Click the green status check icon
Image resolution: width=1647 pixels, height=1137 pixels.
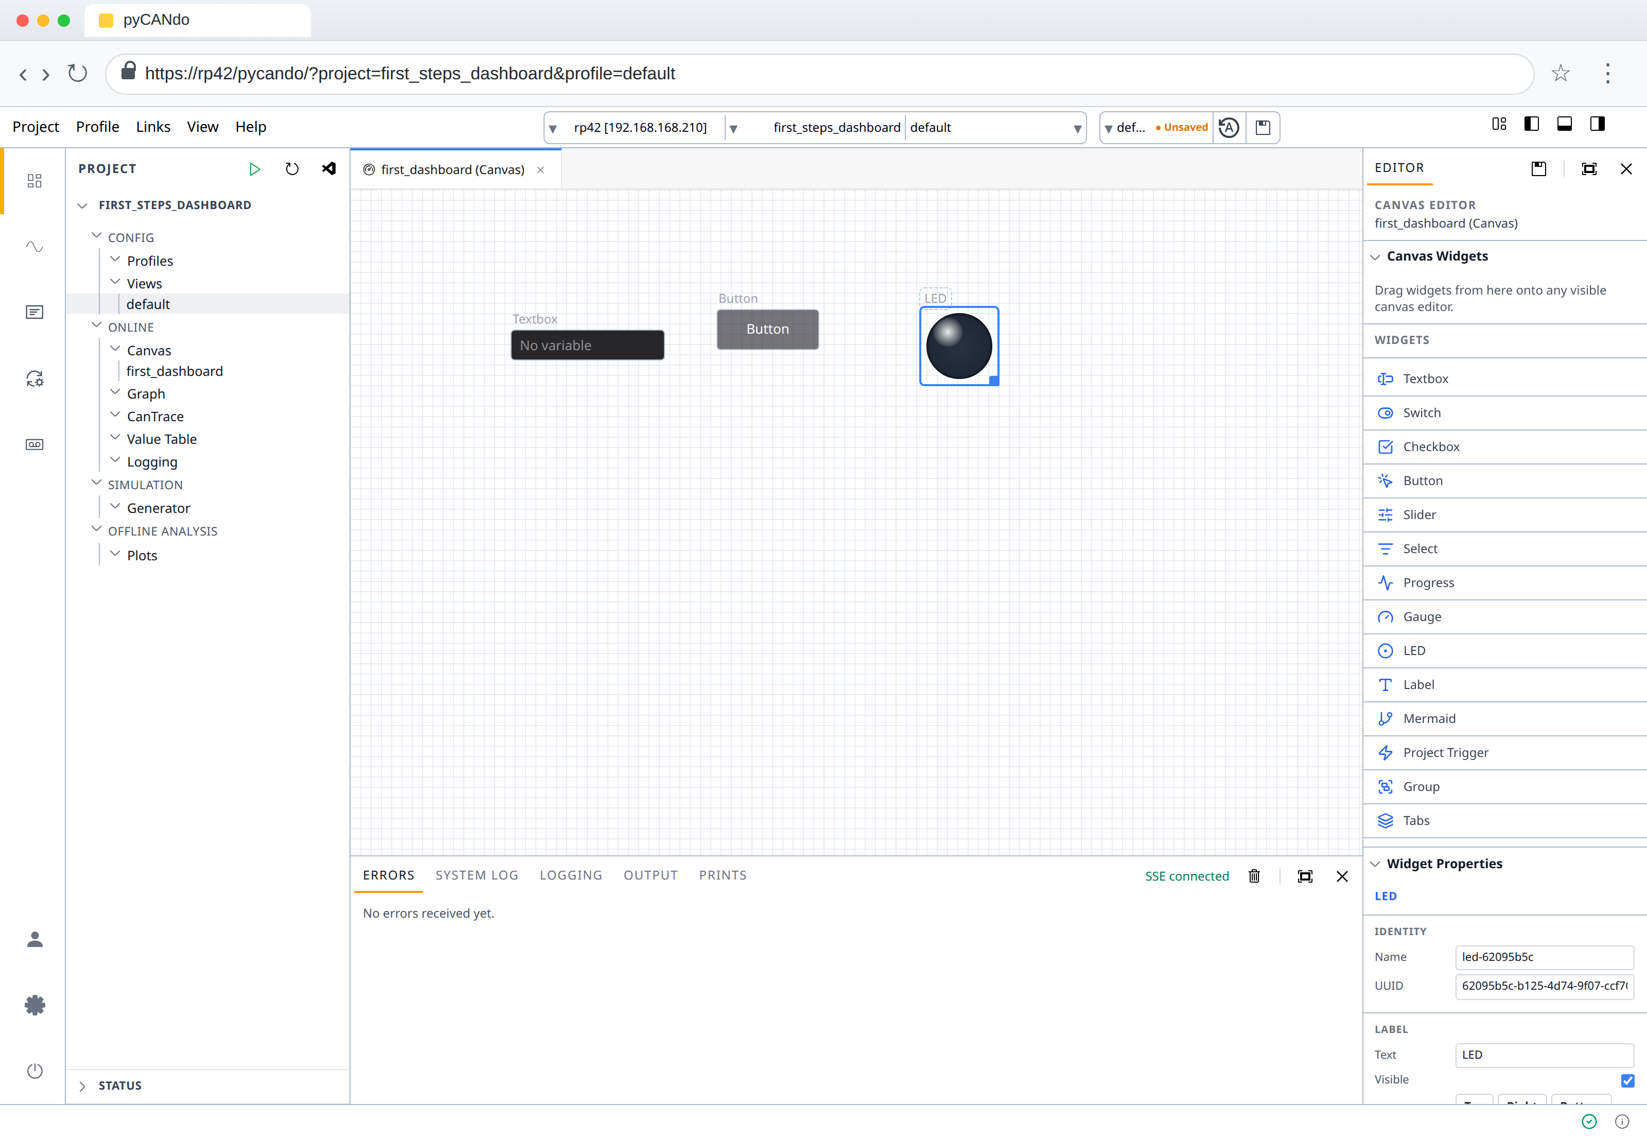click(1589, 1122)
